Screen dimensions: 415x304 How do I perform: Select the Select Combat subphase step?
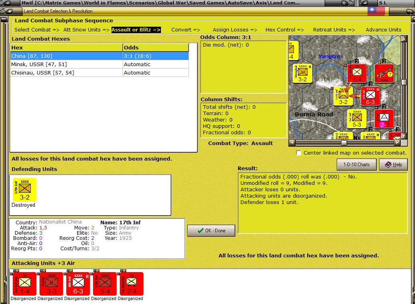(x=37, y=29)
